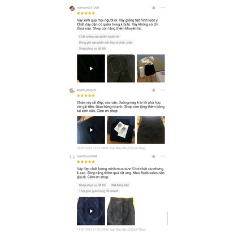
Task: Open boom_shop09 profile avatar
Action: [72, 90]
